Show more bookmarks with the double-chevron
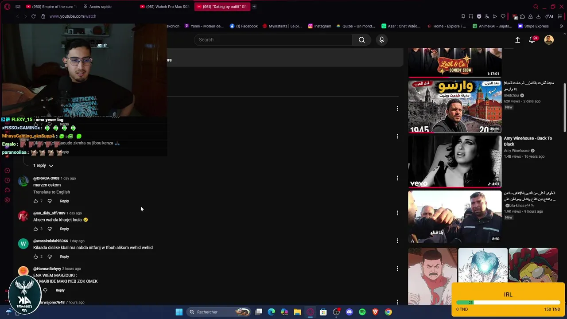567x319 pixels. 561,26
